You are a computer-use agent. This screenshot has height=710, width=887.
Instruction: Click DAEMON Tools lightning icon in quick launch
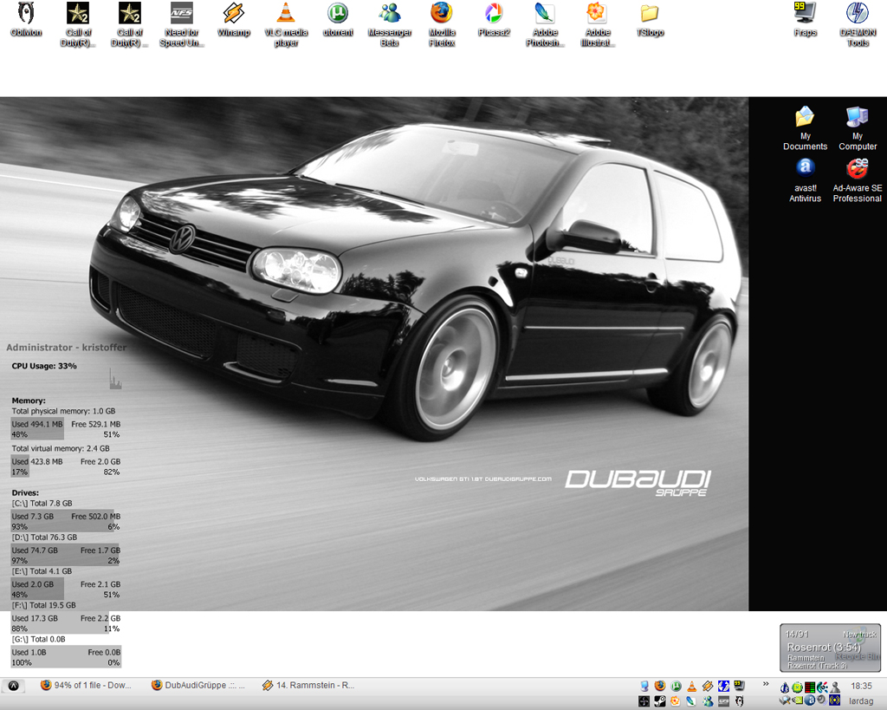pyautogui.click(x=723, y=686)
